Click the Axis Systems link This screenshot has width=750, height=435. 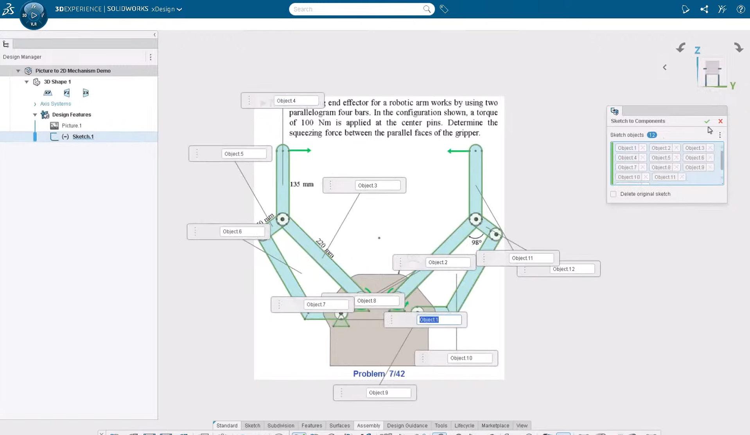click(x=56, y=104)
